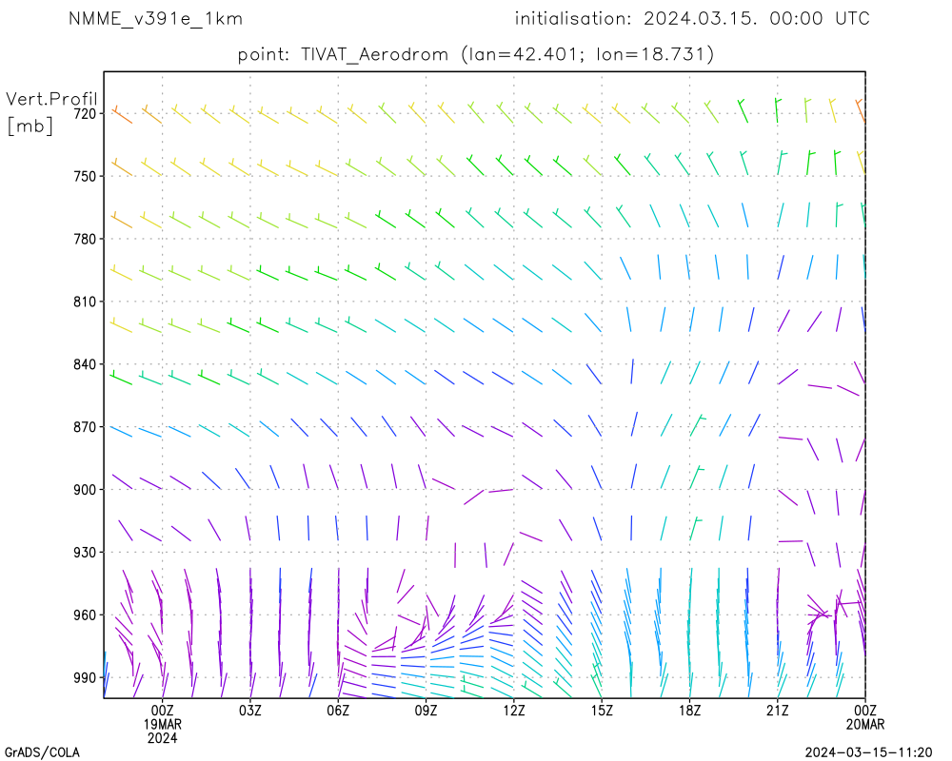Viewport: 952px width, 761px height.
Task: Click the 09Z time axis label
Action: click(x=426, y=711)
